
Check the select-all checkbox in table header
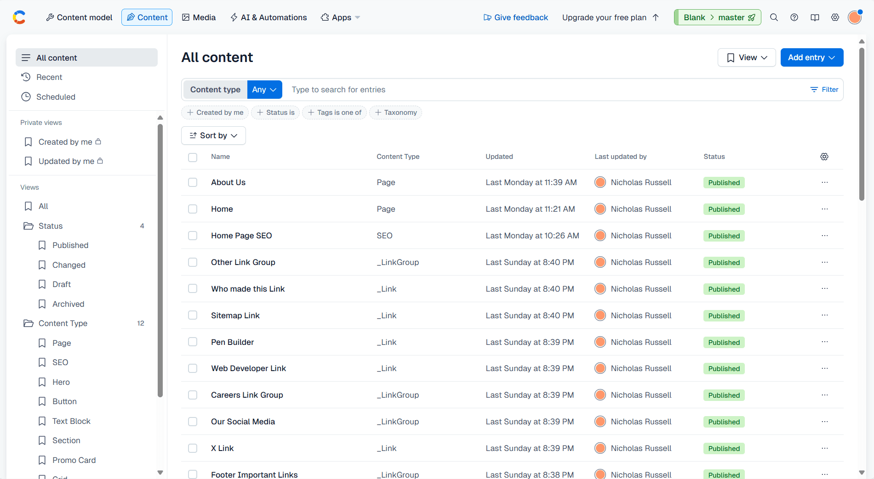tap(193, 157)
